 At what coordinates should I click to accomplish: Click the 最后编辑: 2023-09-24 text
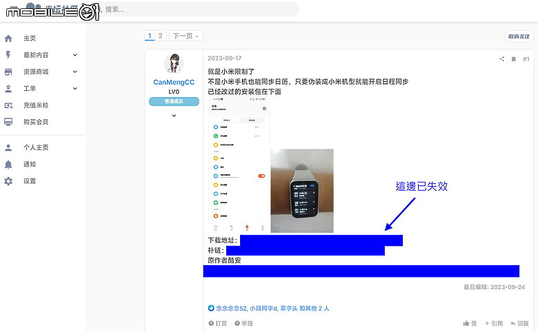[494, 287]
